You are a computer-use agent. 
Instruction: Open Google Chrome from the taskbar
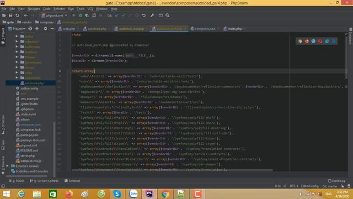coord(165,194)
